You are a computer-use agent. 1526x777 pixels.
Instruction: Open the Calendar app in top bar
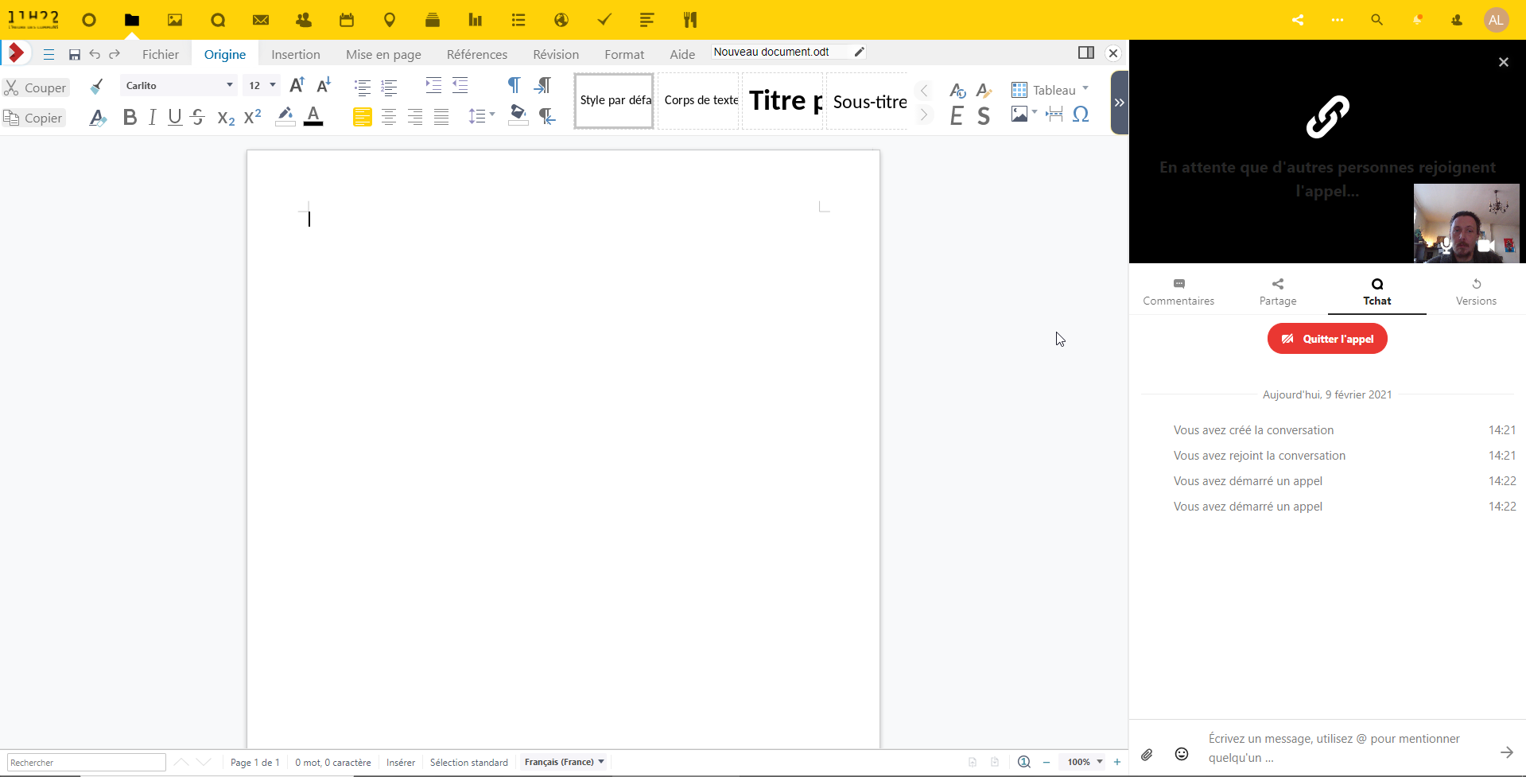click(347, 20)
